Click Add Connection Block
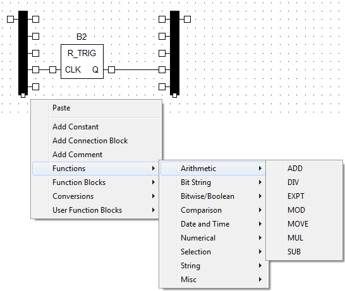Viewport: 345px width, 291px height. click(x=95, y=141)
